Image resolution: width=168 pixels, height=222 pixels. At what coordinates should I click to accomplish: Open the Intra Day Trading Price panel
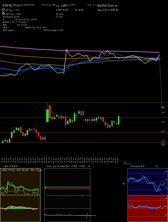tap(67, 195)
